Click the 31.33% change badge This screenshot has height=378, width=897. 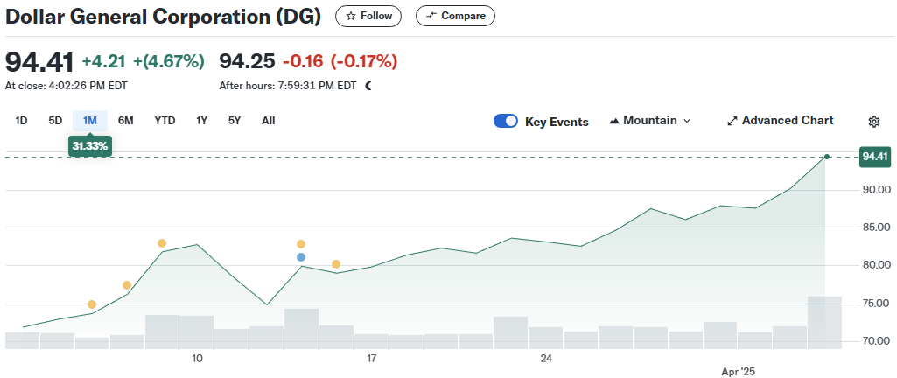point(90,146)
